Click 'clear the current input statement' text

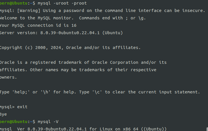click(x=156, y=92)
